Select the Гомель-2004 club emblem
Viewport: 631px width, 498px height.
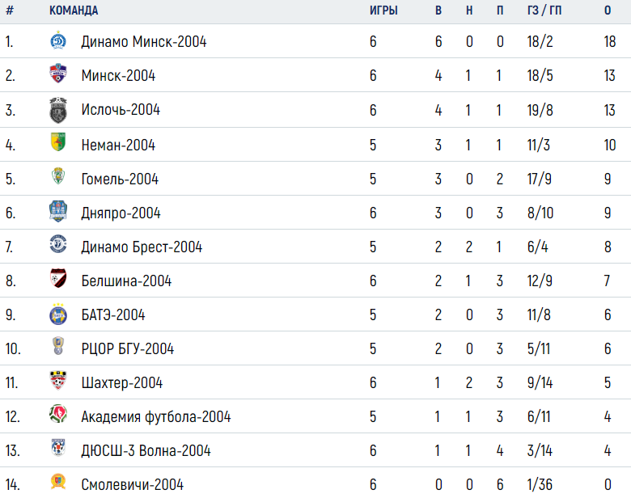pyautogui.click(x=58, y=175)
